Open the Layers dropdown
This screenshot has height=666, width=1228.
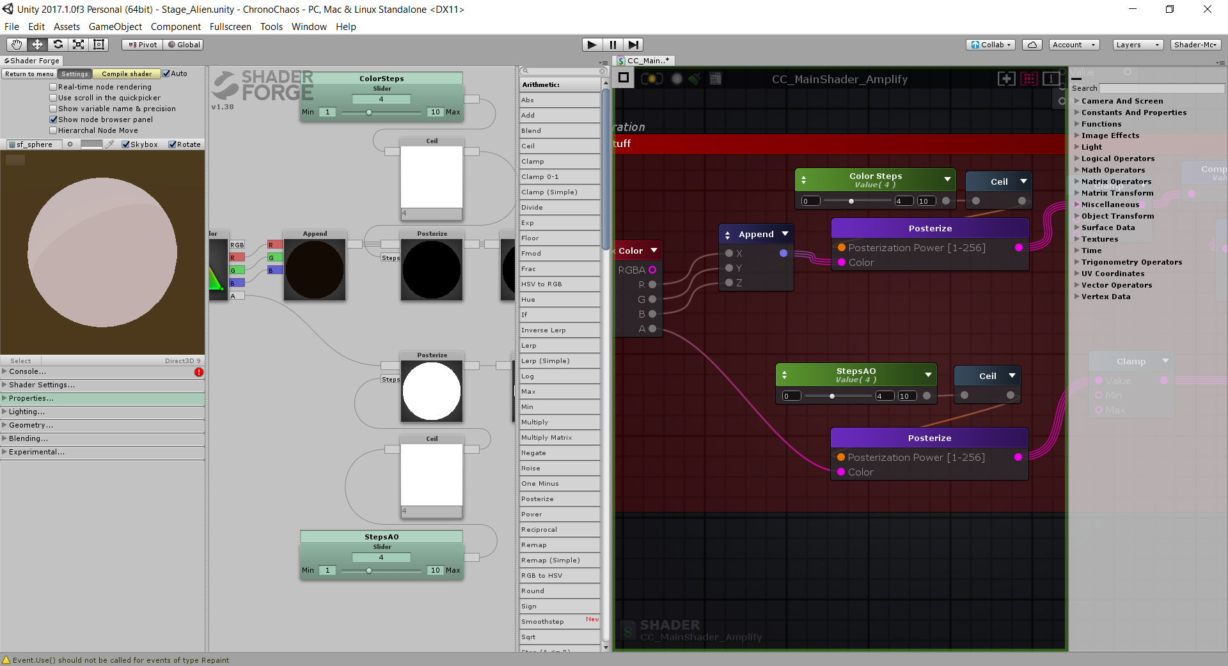coord(1137,45)
